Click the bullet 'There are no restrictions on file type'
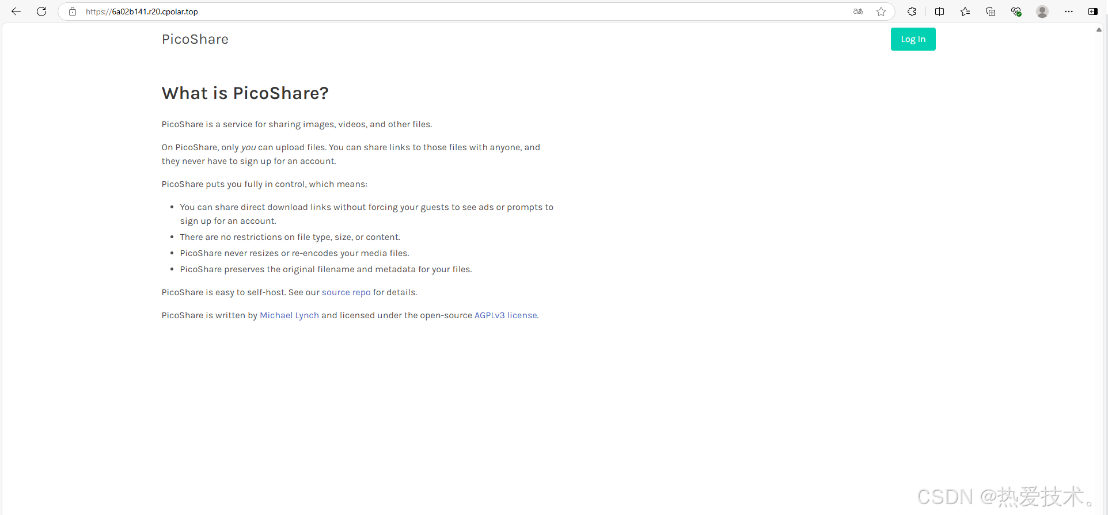Image resolution: width=1108 pixels, height=515 pixels. [290, 237]
